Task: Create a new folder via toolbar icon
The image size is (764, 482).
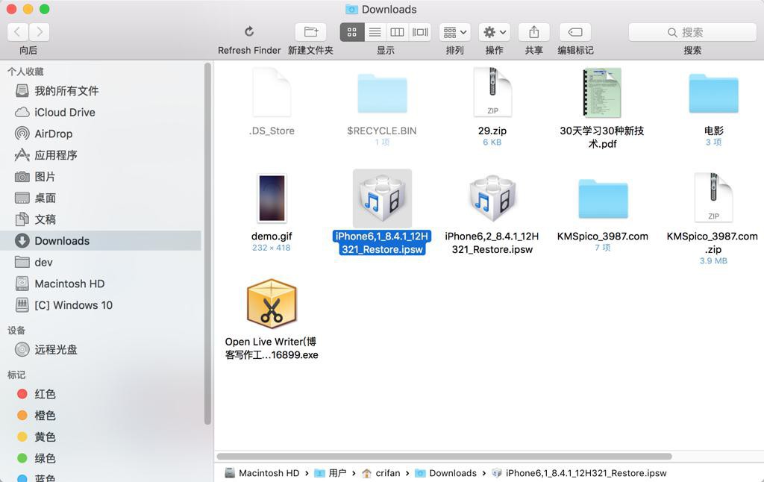Action: coord(310,32)
